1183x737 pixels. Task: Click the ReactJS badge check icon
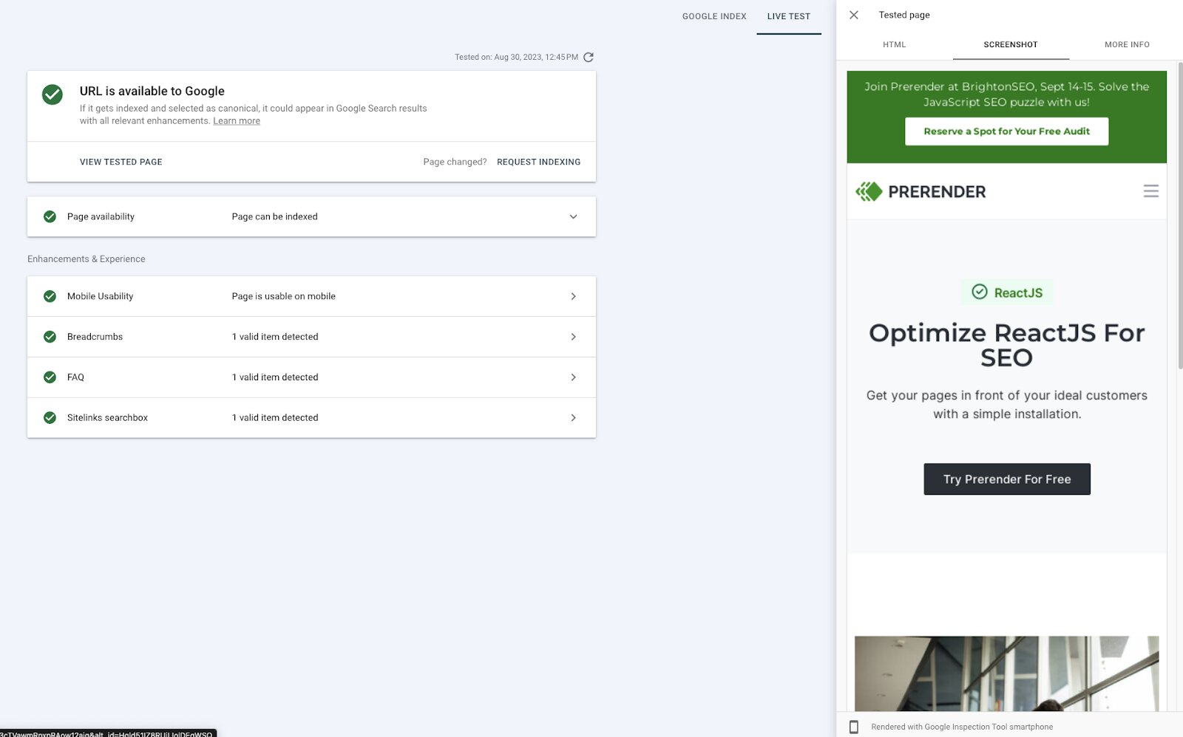979,292
